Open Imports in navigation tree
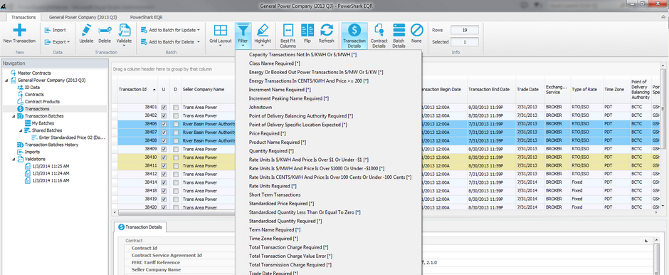The image size is (669, 275). click(x=33, y=152)
